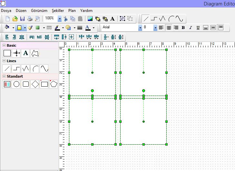
Task: Open the font color A dropdown arrow
Action: [x=94, y=28]
